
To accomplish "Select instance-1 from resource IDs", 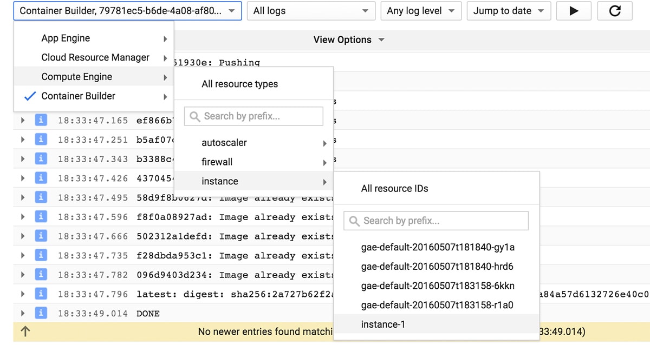I will (x=437, y=324).
